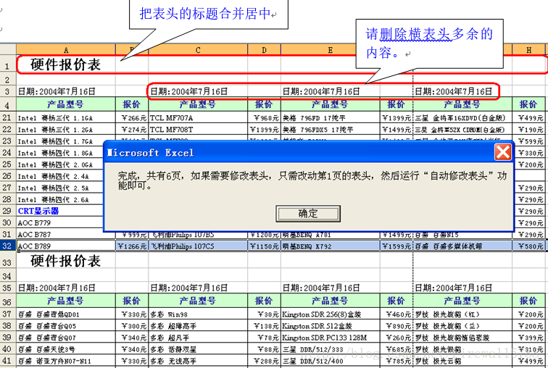Select the ¥890元 price cell
The height and width of the screenshot is (368, 548).
(397, 326)
